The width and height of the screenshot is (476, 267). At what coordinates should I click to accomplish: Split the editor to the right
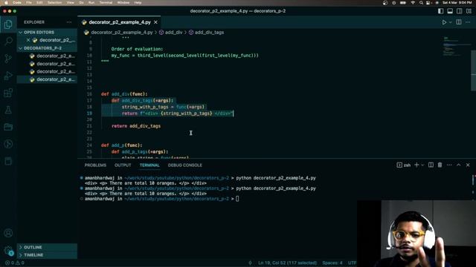[x=459, y=22]
